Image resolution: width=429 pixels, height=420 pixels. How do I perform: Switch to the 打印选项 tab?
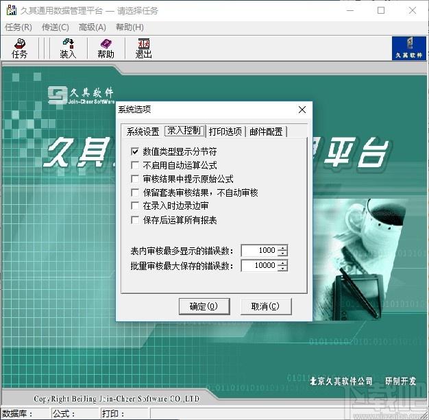(225, 132)
